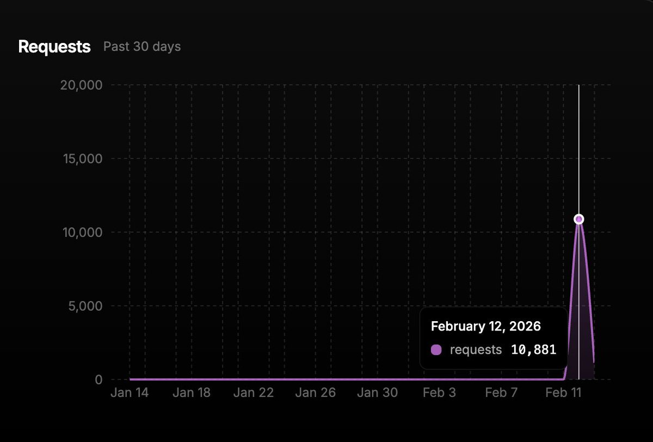
Task: Click the Jan 14 axis label
Action: (x=130, y=392)
